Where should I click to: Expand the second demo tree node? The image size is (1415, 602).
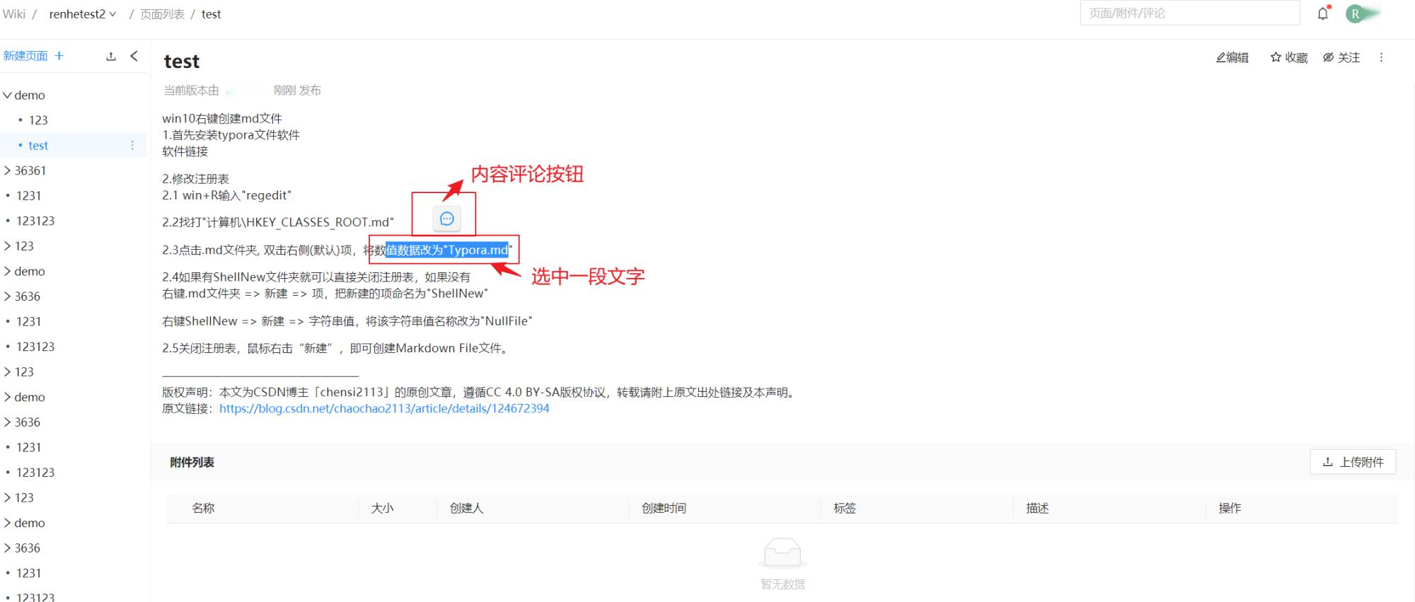[8, 271]
